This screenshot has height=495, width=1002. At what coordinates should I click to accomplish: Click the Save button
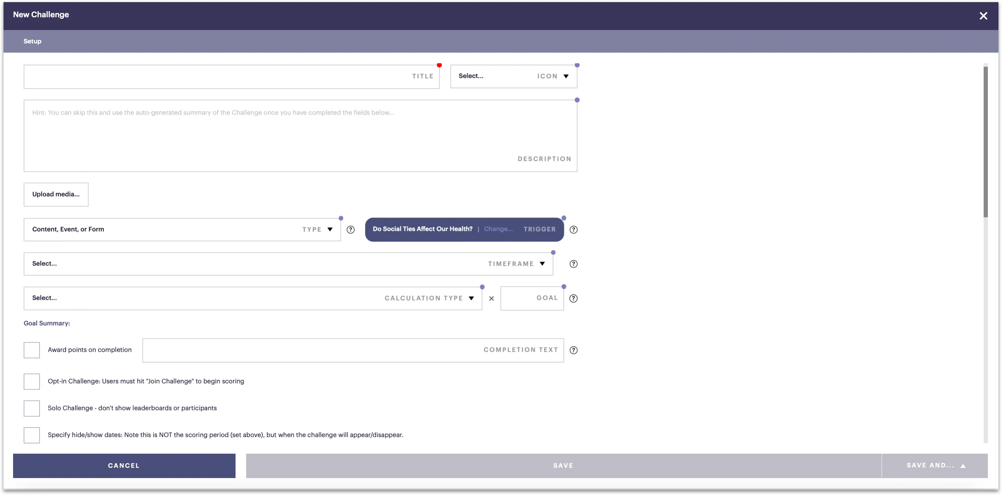tap(563, 466)
